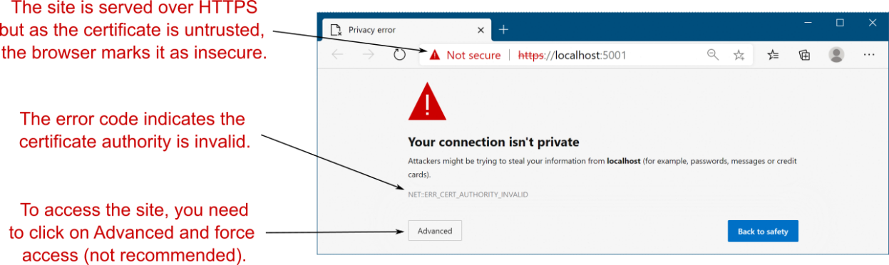Add page to favorites with star icon
Screen dimensions: 889x265
click(739, 55)
